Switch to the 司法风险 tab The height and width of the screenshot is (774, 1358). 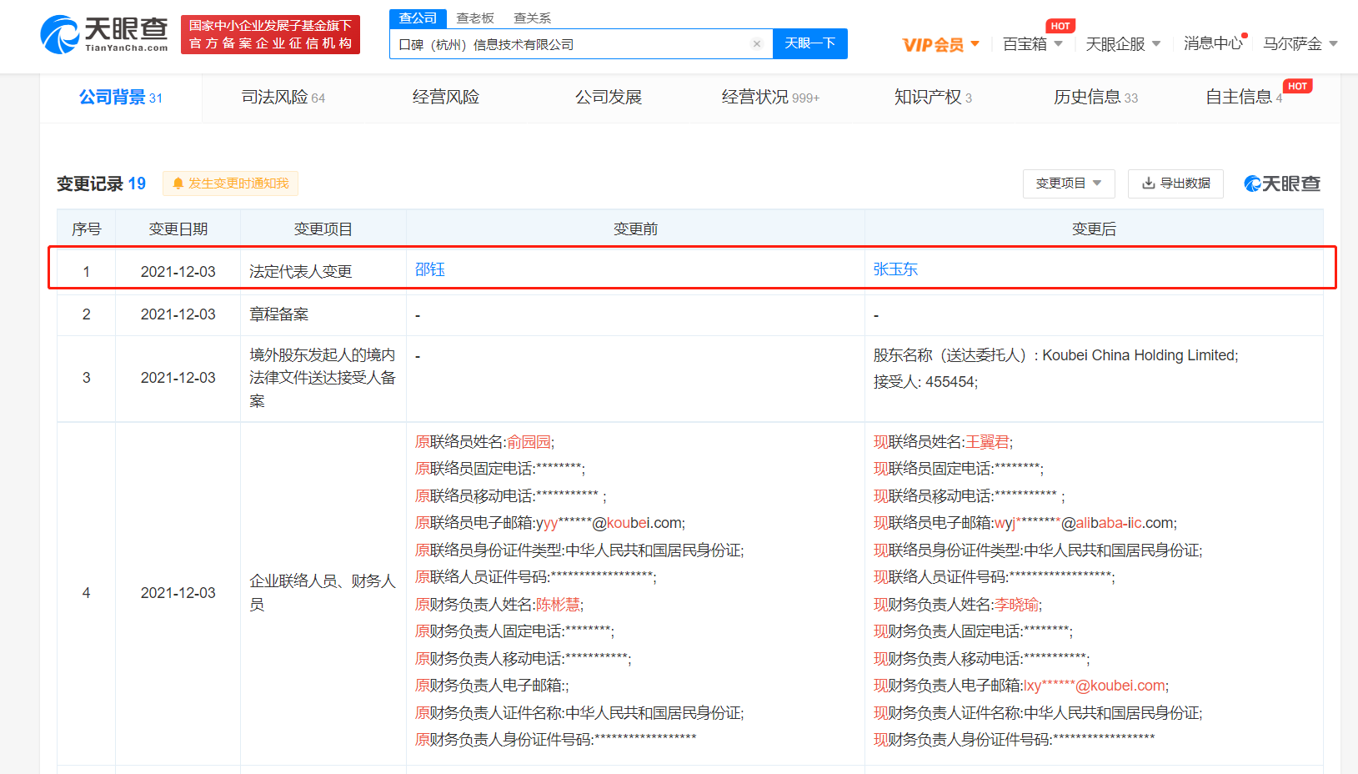click(283, 98)
